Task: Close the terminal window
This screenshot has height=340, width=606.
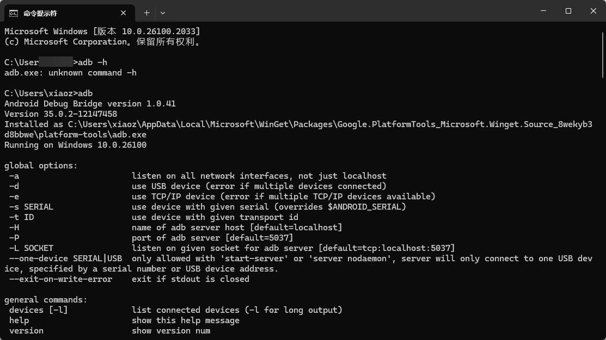Action: 593,11
